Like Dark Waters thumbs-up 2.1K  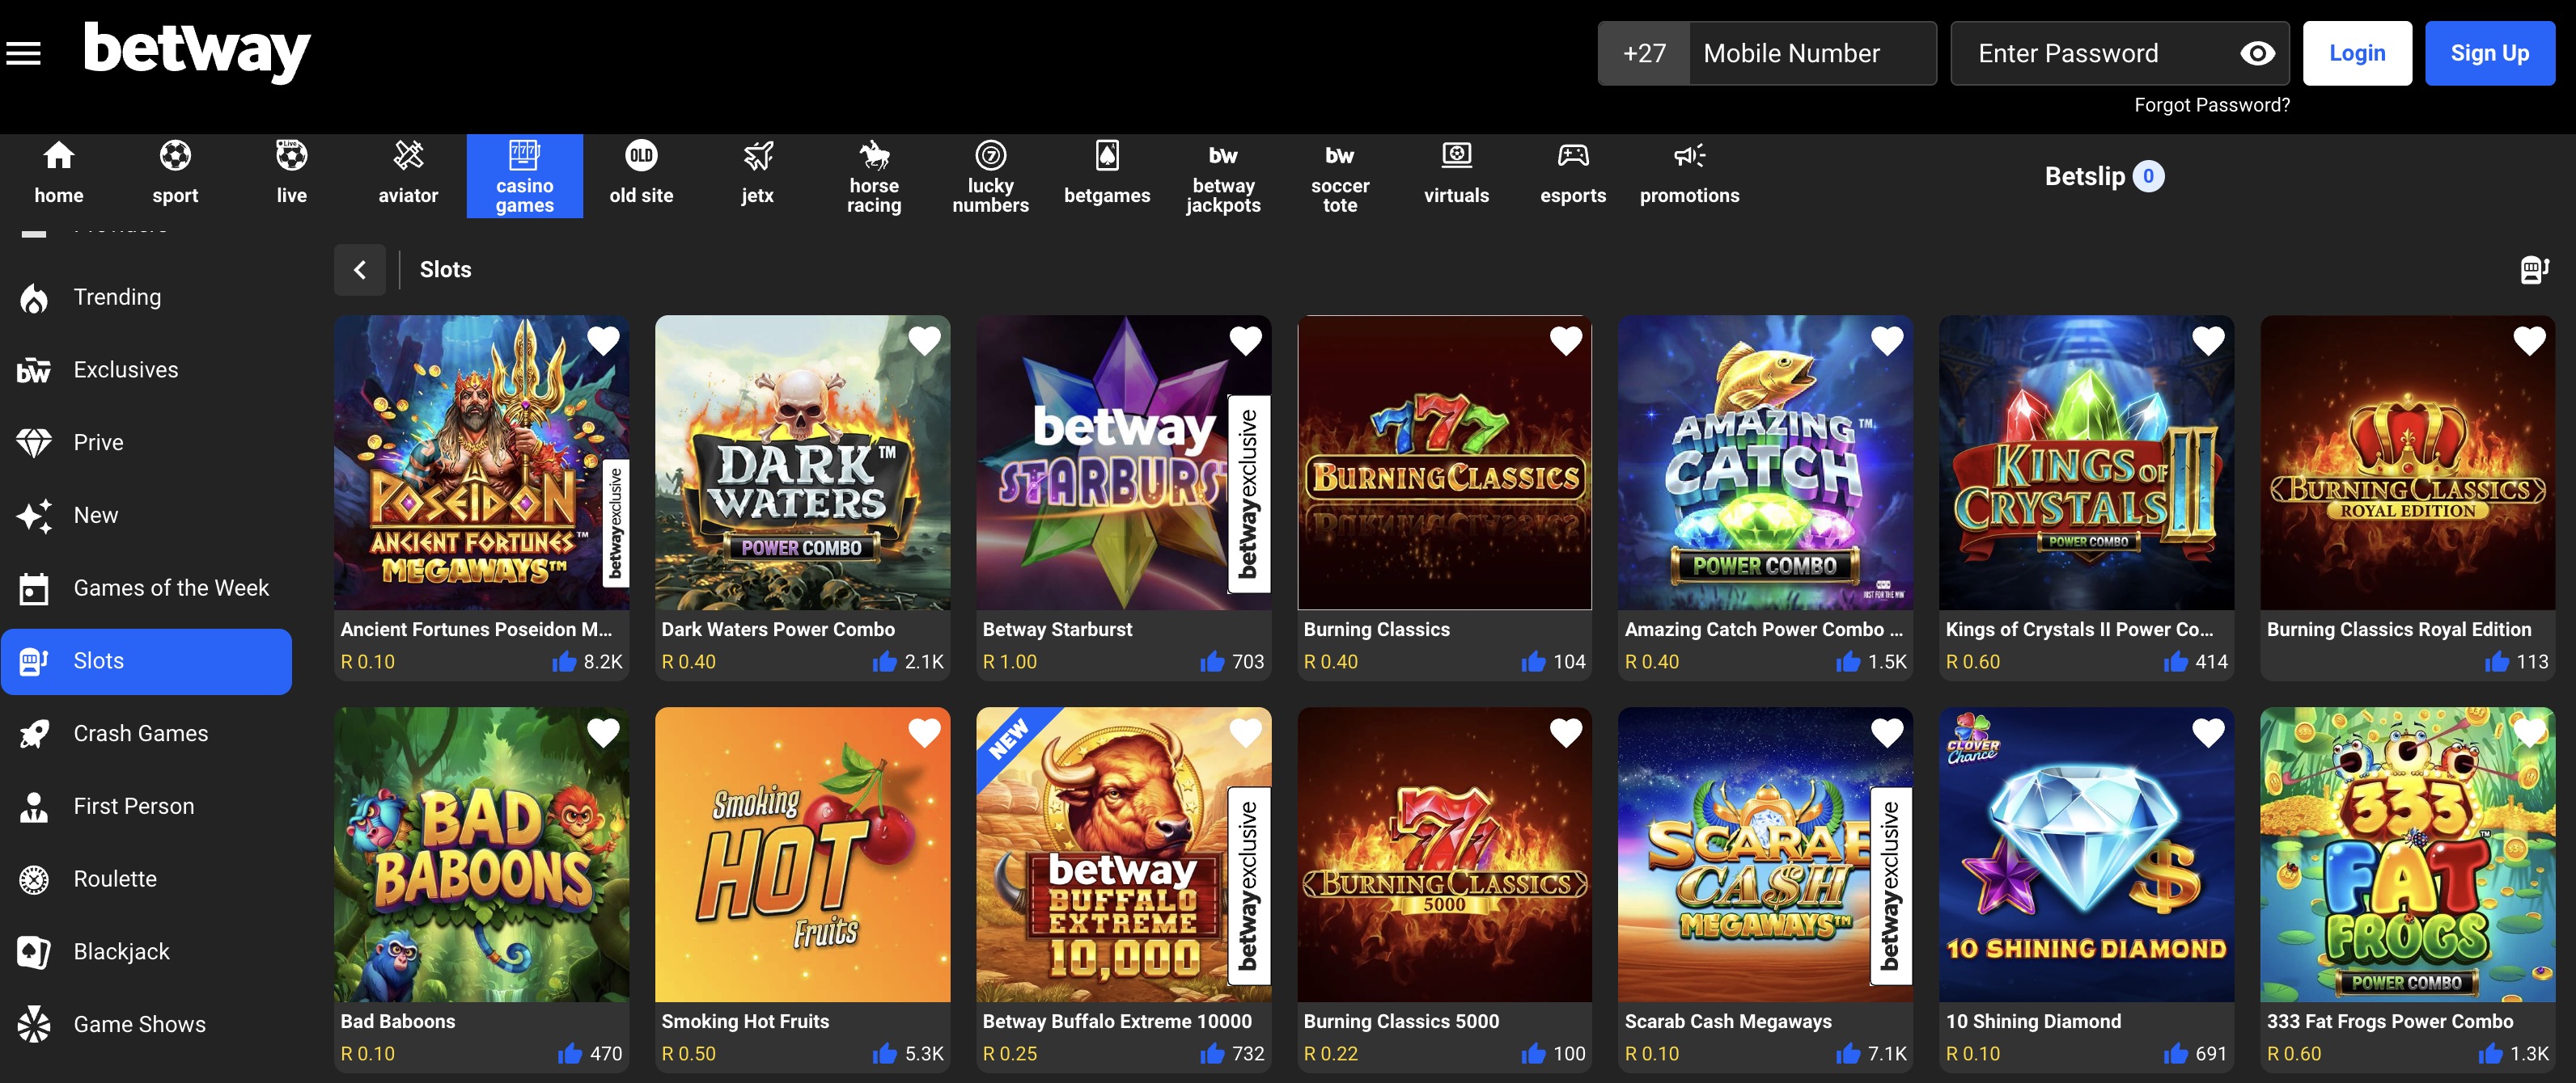885,660
